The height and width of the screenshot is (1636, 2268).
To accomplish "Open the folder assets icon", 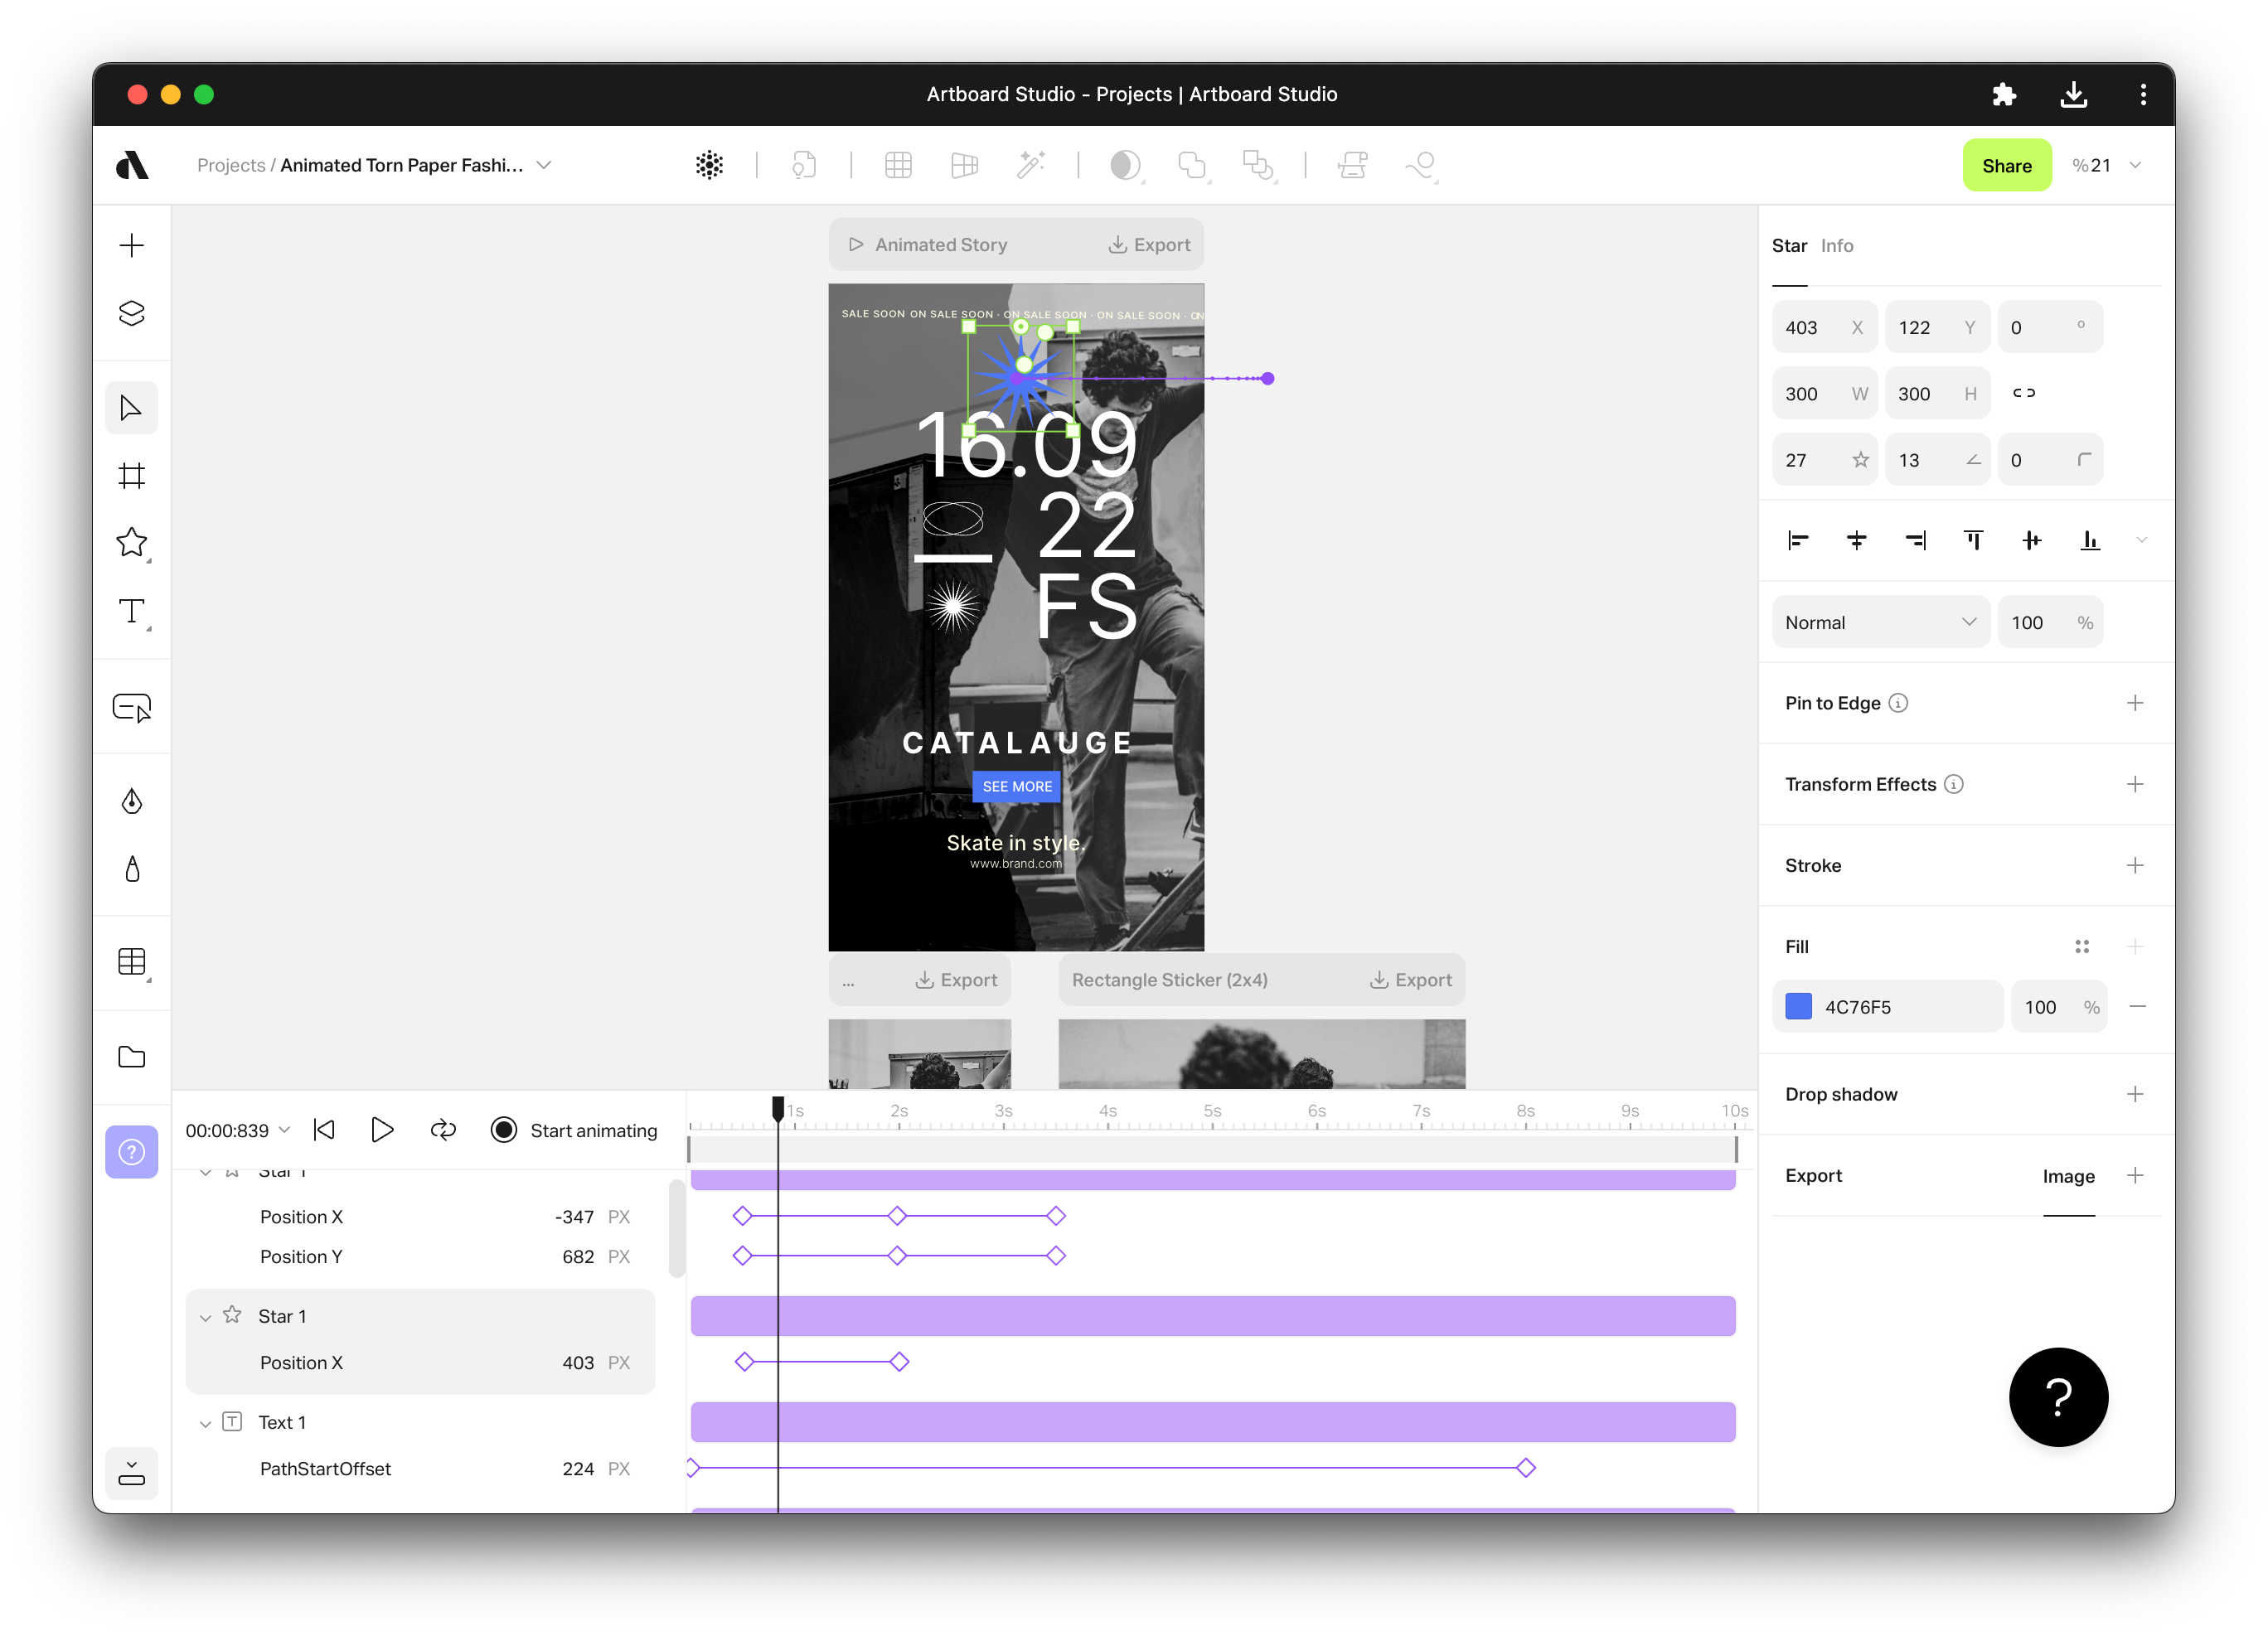I will point(131,1057).
